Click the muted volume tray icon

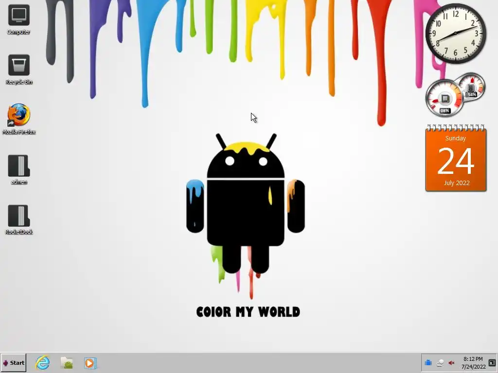[x=451, y=363]
